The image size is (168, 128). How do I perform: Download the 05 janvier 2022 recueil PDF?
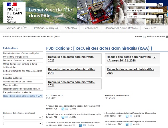63,117
